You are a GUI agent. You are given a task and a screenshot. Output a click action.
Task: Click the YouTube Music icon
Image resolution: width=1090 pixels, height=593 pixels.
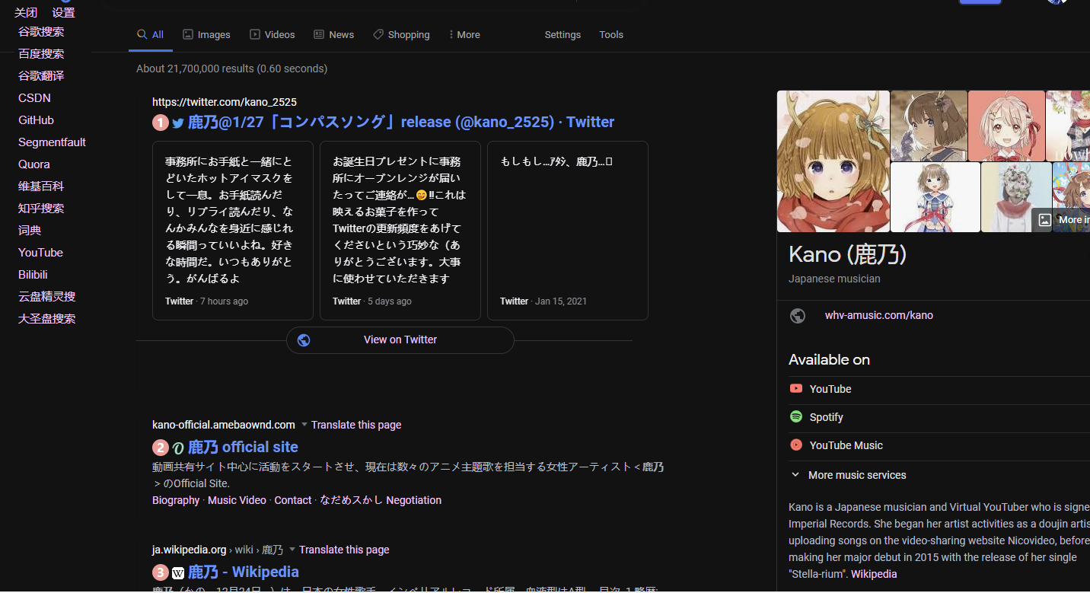(796, 445)
